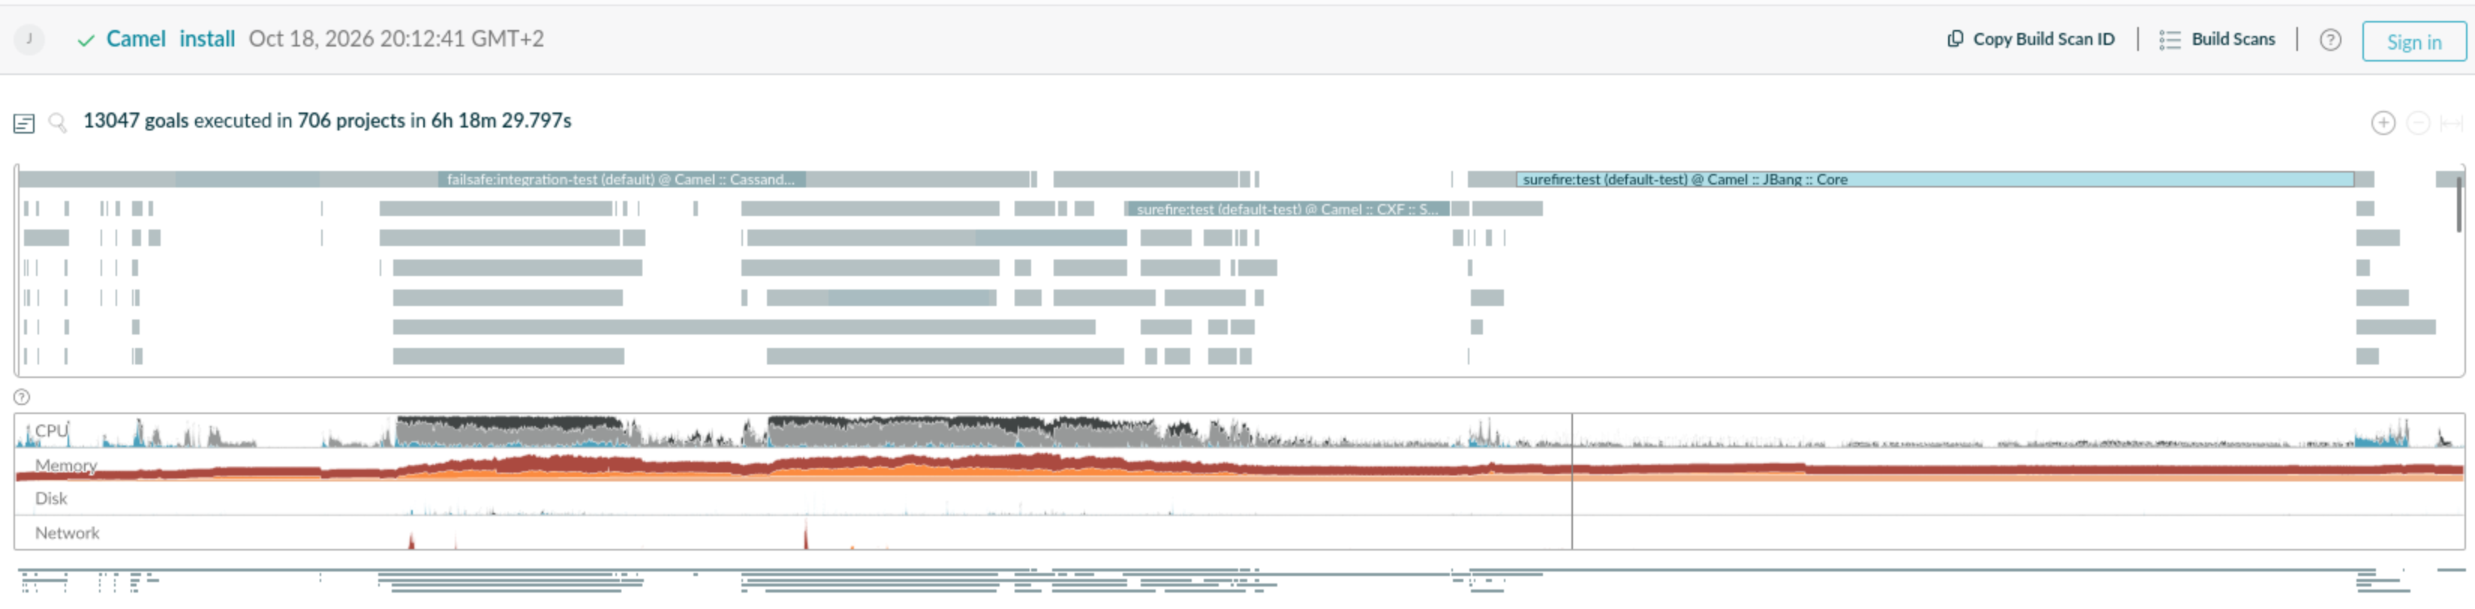2475x609 pixels.
Task: Zoom in the timeline with plus icon
Action: click(2383, 123)
